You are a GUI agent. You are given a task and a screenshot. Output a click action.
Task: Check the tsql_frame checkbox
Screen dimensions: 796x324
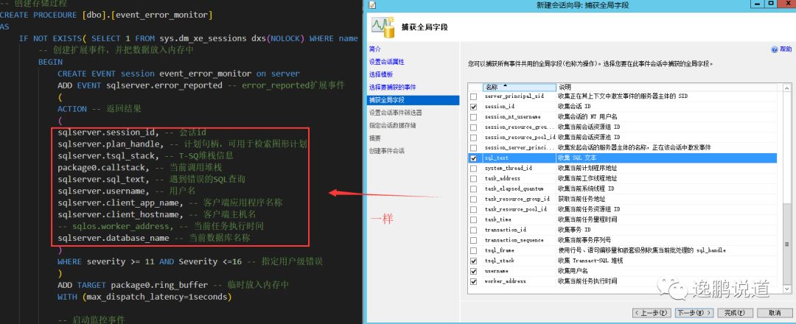pyautogui.click(x=474, y=250)
